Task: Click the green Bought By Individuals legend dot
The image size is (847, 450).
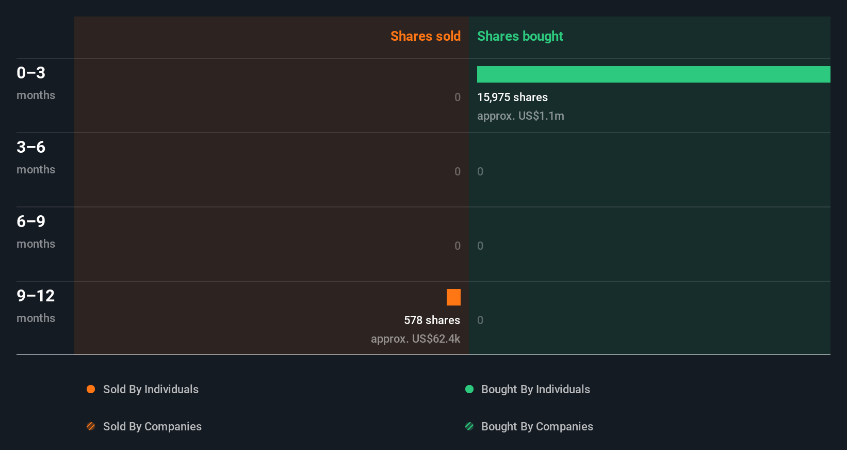Action: pyautogui.click(x=469, y=389)
